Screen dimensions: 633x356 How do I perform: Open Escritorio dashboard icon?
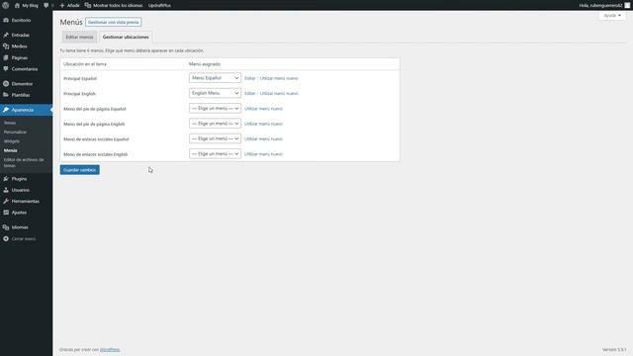[6, 20]
